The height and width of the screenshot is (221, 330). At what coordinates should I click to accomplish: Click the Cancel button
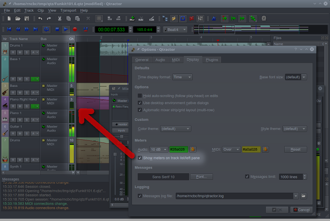point(301,210)
